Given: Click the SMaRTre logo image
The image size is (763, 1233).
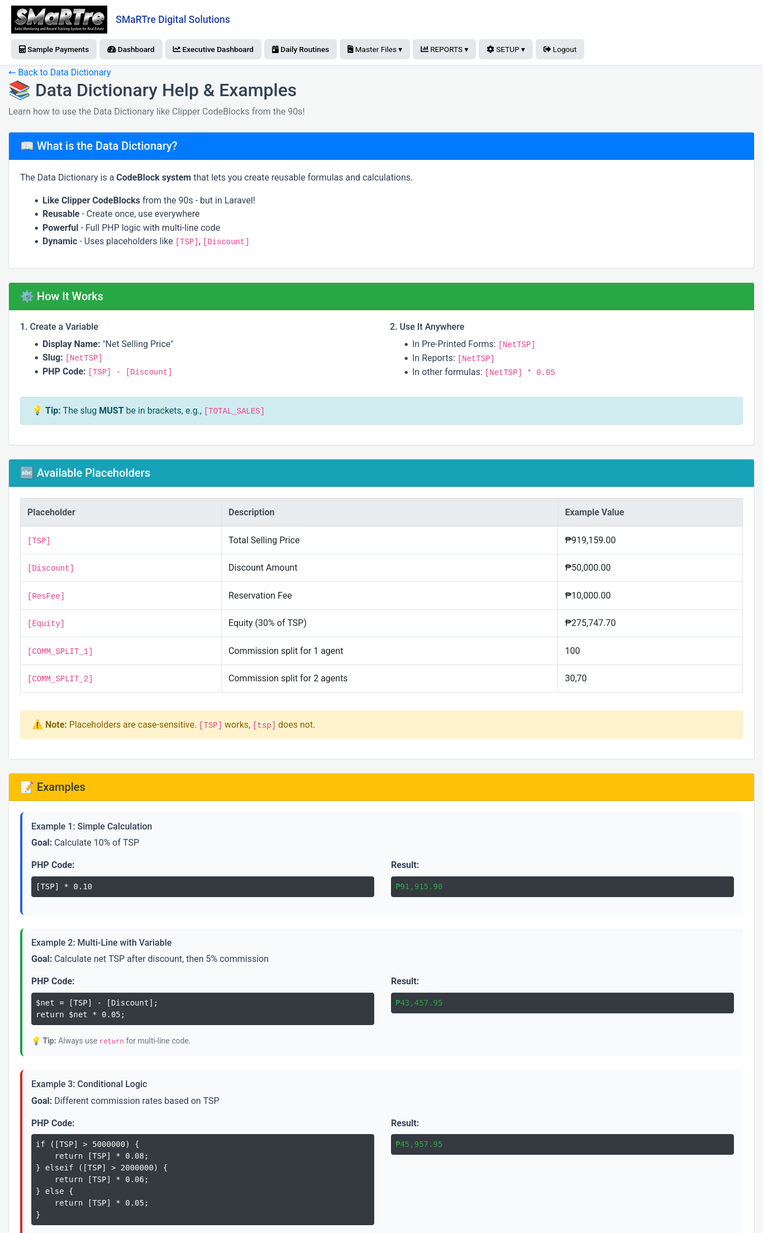Looking at the screenshot, I should click(59, 20).
